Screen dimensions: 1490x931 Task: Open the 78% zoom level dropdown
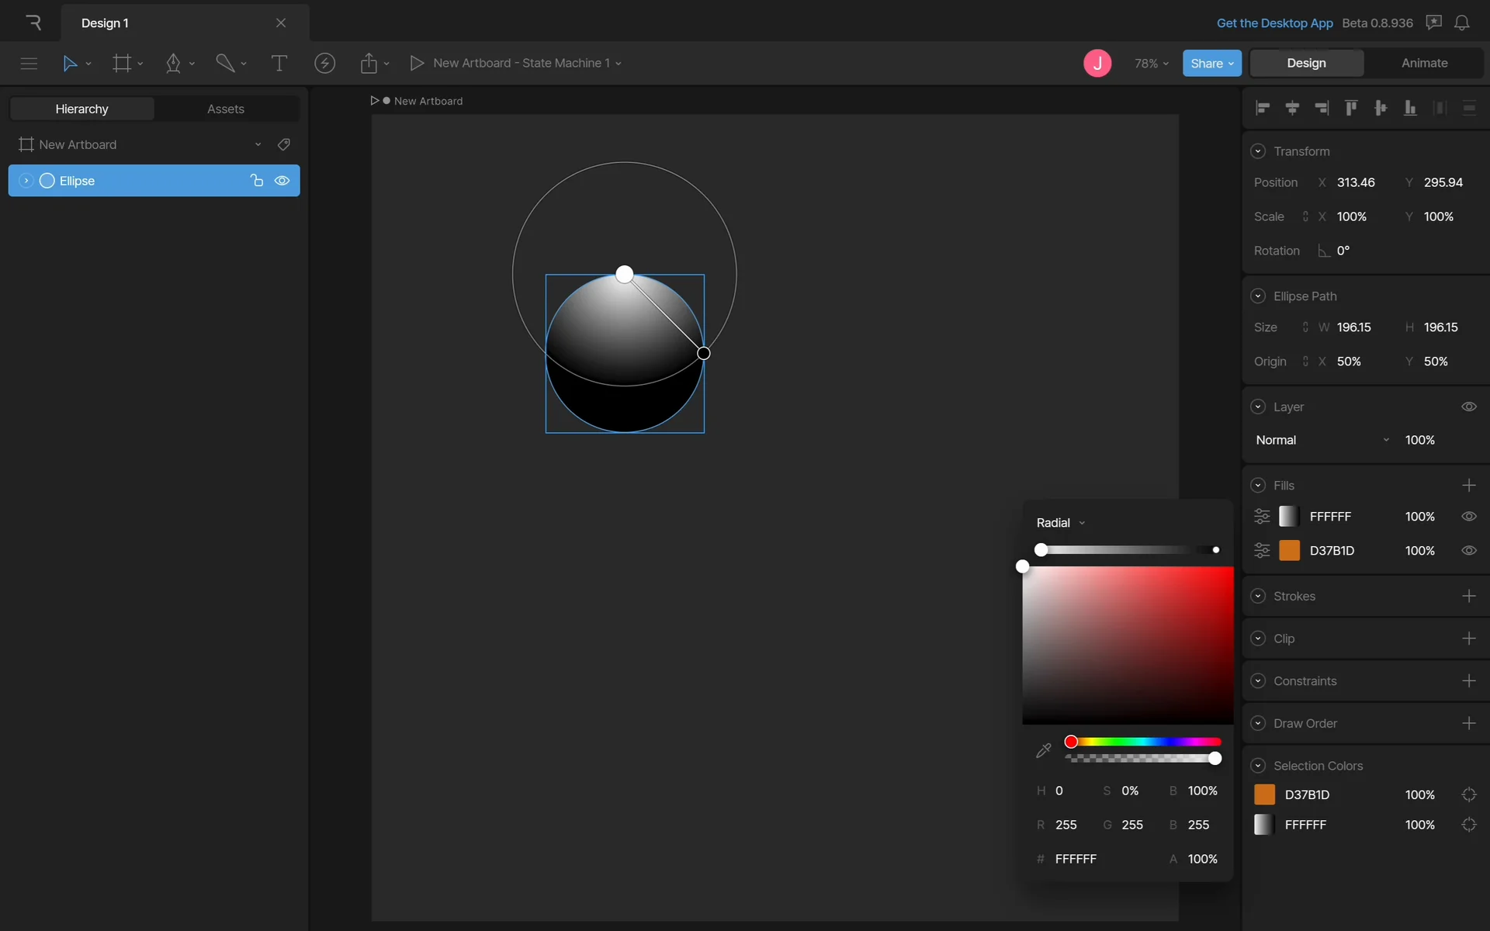[x=1151, y=64]
